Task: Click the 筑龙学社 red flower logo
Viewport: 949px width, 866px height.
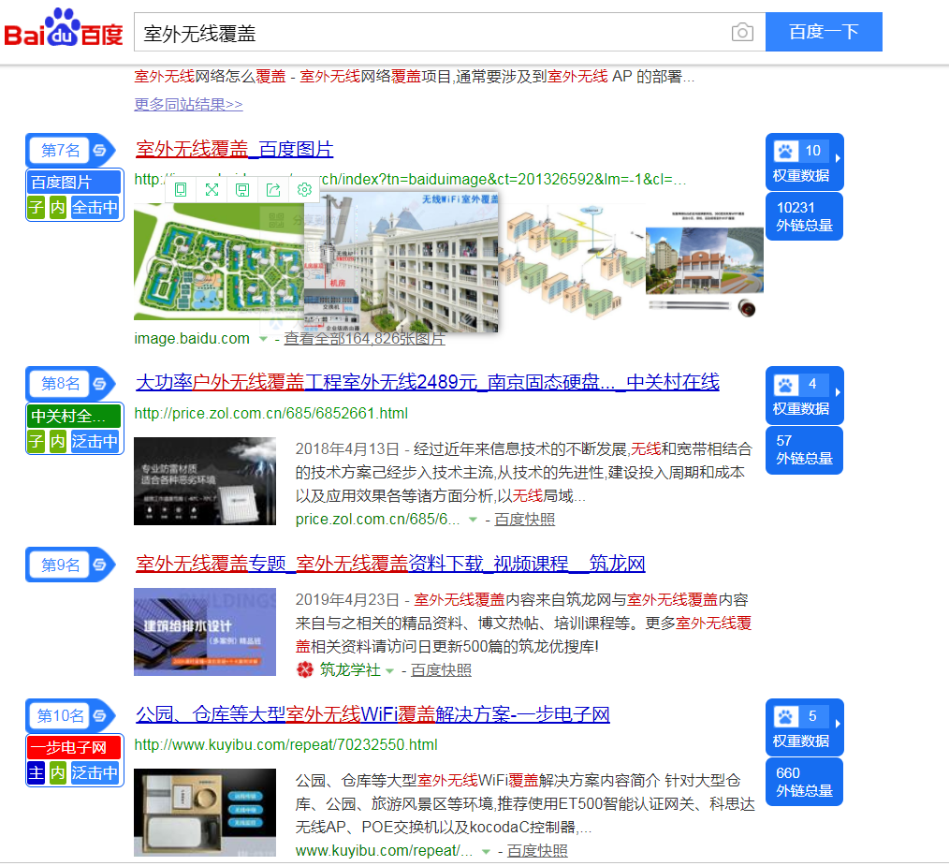Action: 305,669
